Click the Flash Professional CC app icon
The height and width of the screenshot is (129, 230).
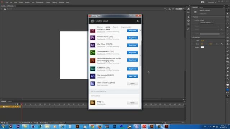pyautogui.click(x=93, y=61)
